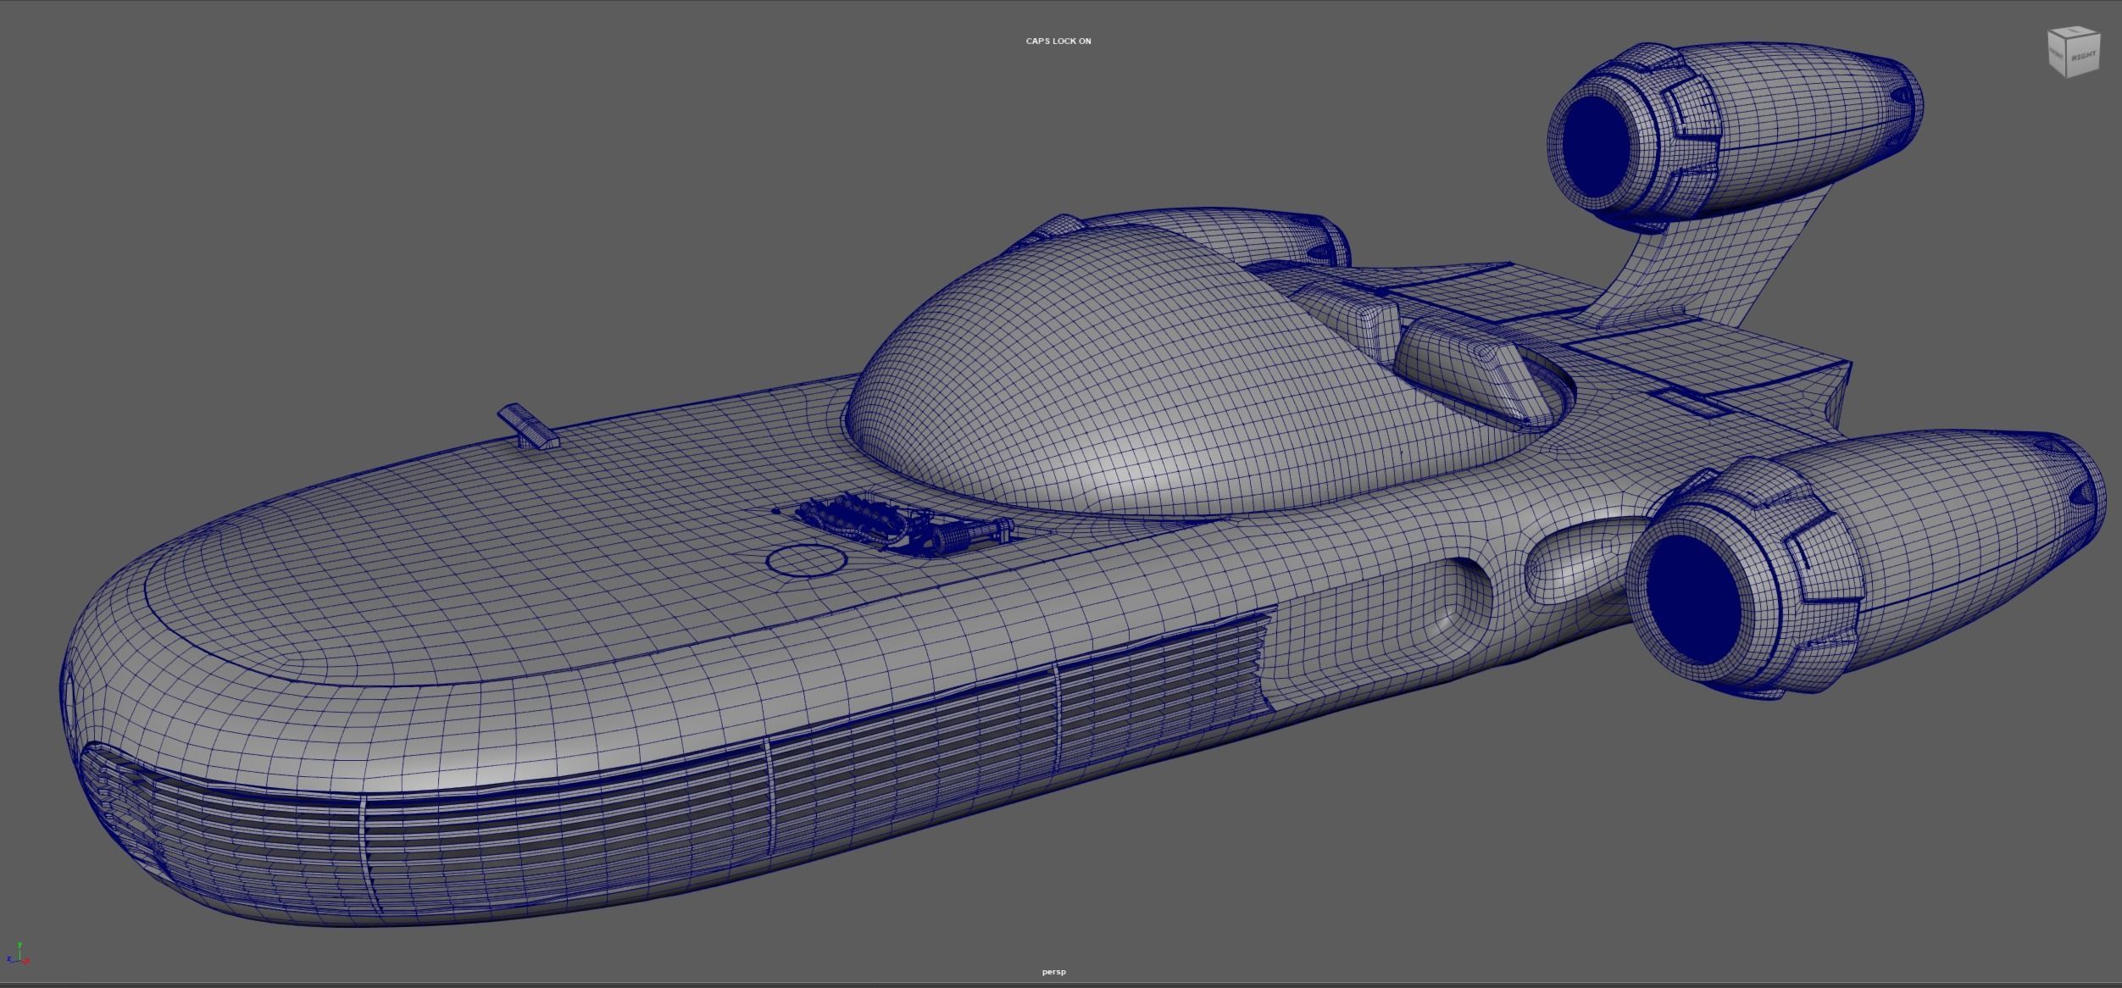Click the RIGHT face of the ViewCube
The height and width of the screenshot is (988, 2122).
[x=2083, y=57]
